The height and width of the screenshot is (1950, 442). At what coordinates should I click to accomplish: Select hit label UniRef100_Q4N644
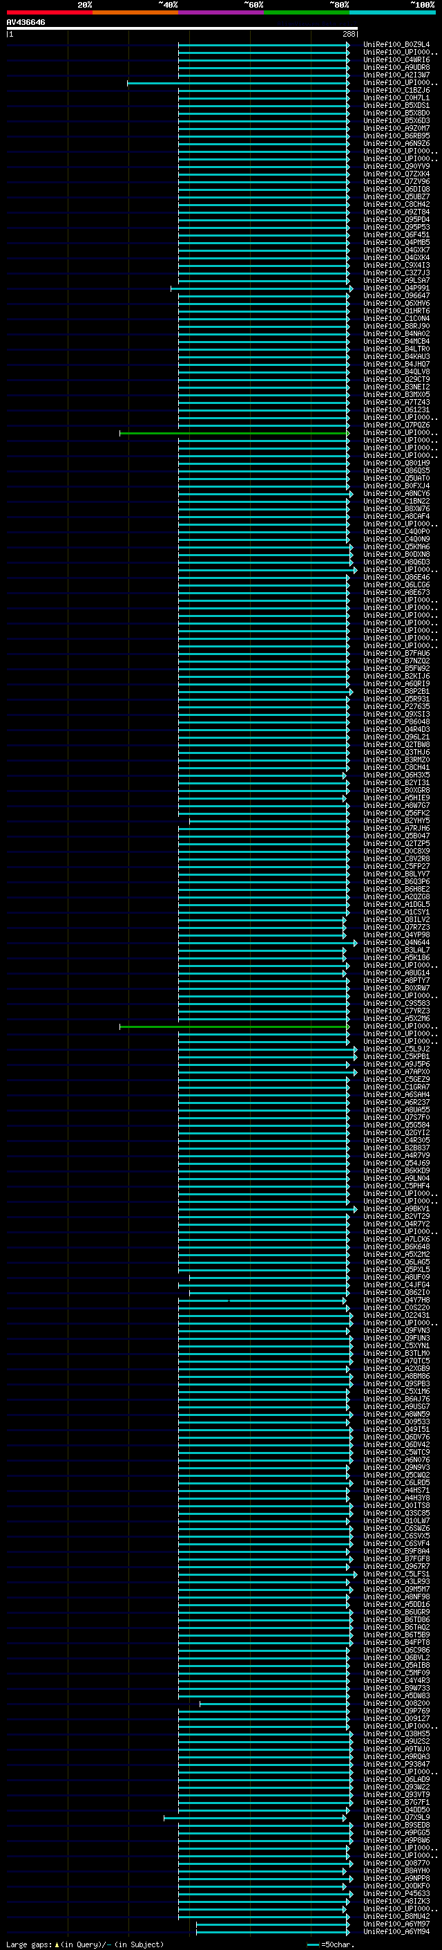pos(396,942)
